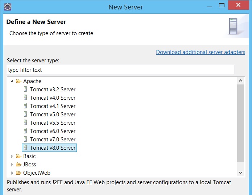Open Download additional server adapters link
Screen dimensions: 252x195
[x=201, y=52]
